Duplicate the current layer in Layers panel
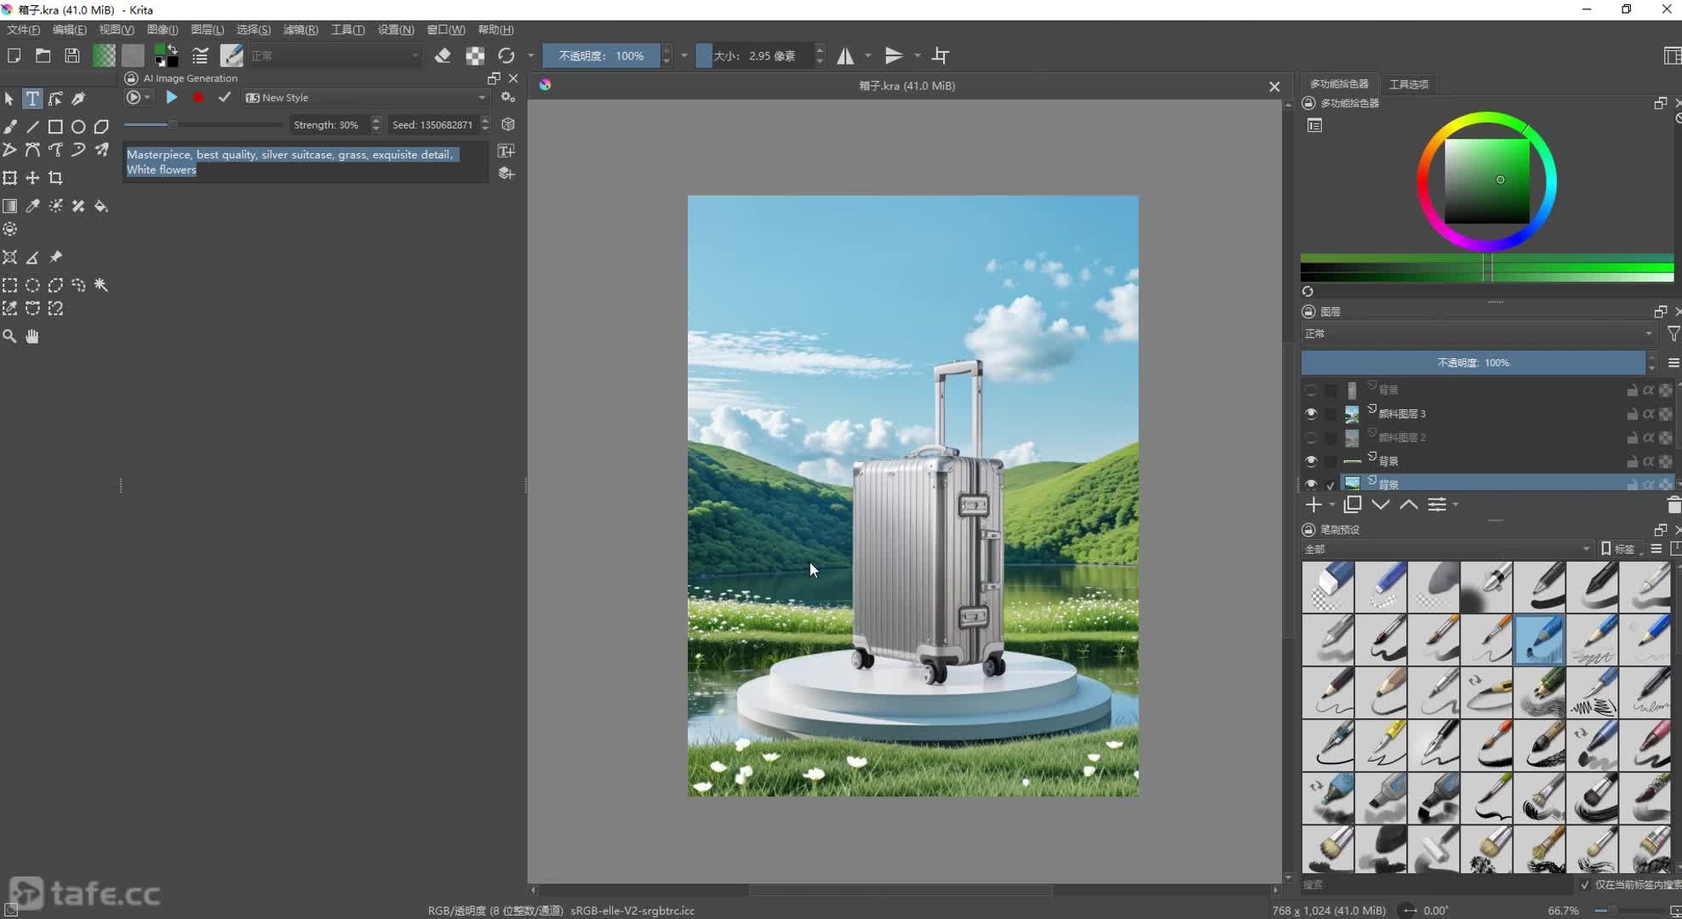The image size is (1682, 919). 1352,505
